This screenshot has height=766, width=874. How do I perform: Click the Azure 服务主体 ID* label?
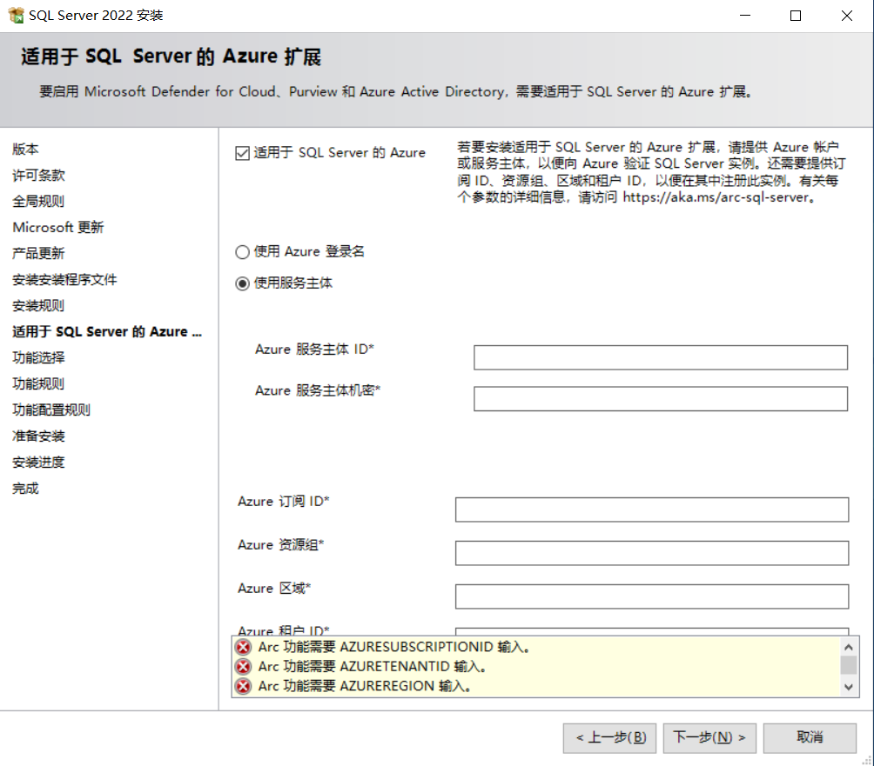pos(314,349)
